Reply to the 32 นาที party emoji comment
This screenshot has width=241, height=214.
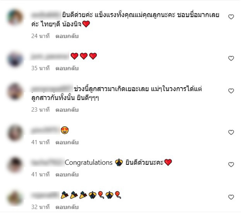(x=67, y=207)
